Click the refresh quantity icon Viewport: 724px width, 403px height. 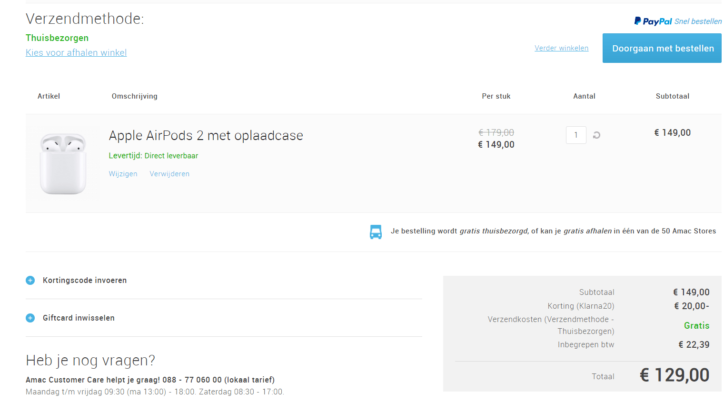[x=596, y=135]
